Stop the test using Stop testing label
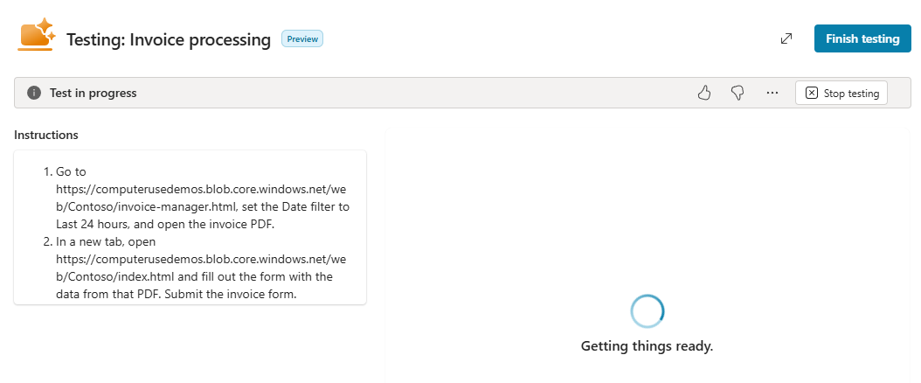 click(x=851, y=94)
